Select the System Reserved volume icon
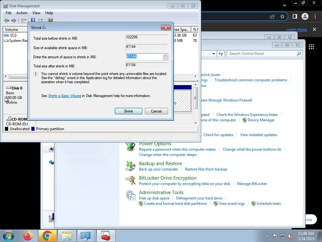Viewport: 322px width, 242px height. (6, 41)
